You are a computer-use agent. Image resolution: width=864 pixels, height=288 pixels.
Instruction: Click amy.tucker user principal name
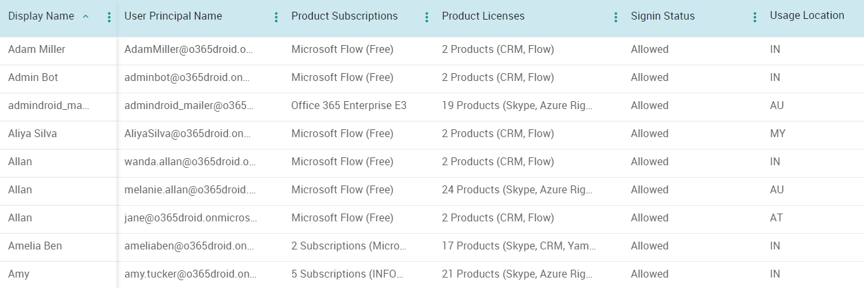[187, 274]
